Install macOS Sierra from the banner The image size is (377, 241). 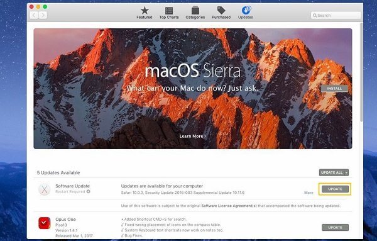tap(334, 88)
